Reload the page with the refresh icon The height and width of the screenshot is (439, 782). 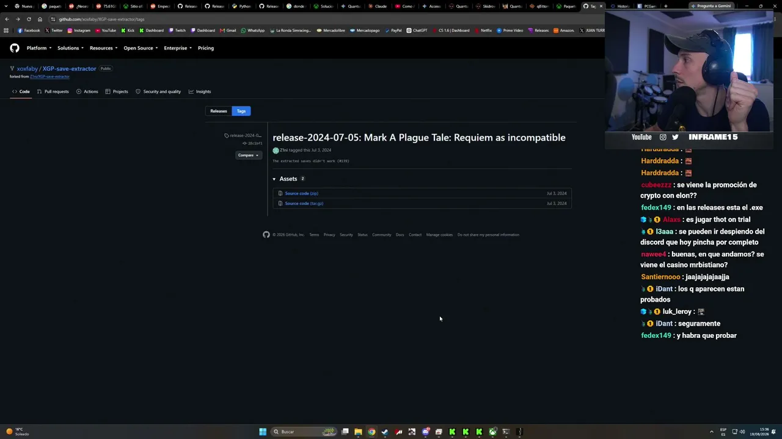[29, 19]
